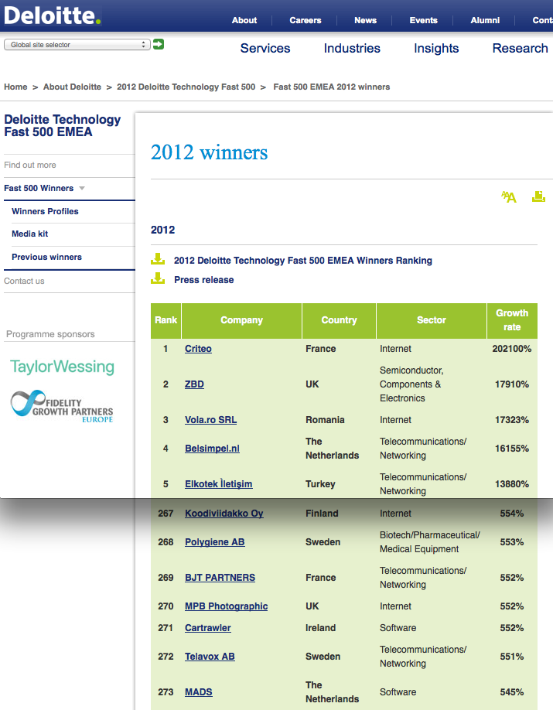Click Biotech/Pharmaceutical/ Medical Equipment sector cell

[429, 542]
